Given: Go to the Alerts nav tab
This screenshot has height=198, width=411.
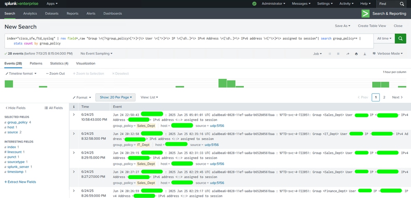Looking at the screenshot, I should 91,13.
